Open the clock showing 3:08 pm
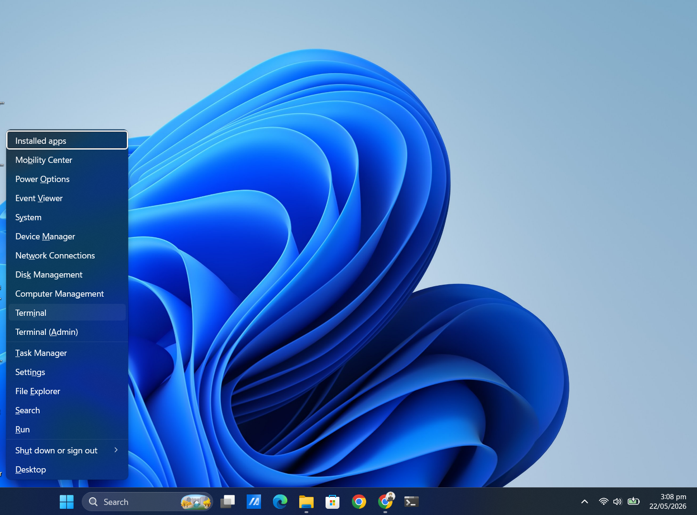The width and height of the screenshot is (697, 515). point(673,497)
